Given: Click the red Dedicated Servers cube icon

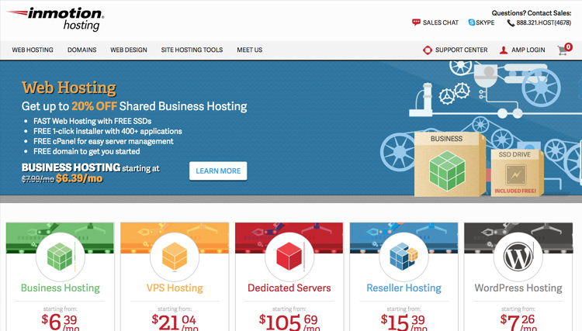Looking at the screenshot, I should (289, 256).
